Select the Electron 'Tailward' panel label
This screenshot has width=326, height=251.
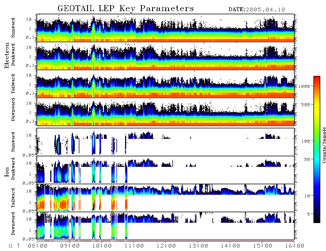coord(13,84)
